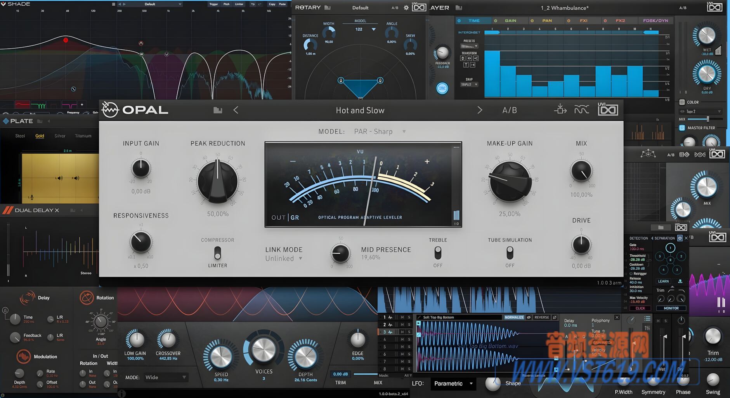Open the LFO Parametric dropdown
The width and height of the screenshot is (730, 398).
point(453,383)
